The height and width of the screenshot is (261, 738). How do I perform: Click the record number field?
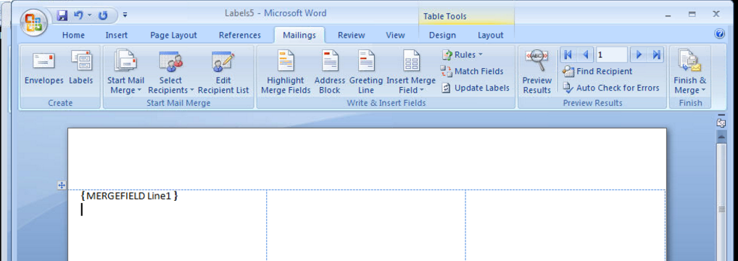[611, 54]
